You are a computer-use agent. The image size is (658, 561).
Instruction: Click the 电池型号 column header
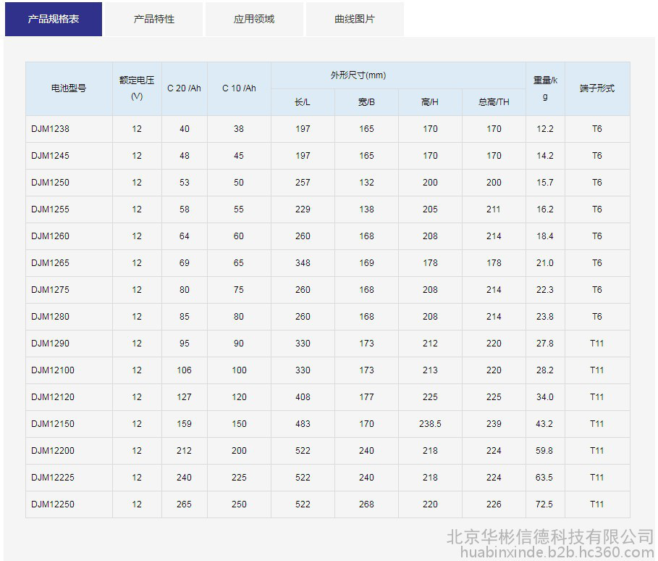pos(69,88)
